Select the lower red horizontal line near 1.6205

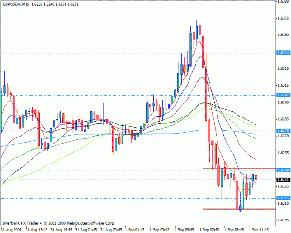[x=239, y=209]
